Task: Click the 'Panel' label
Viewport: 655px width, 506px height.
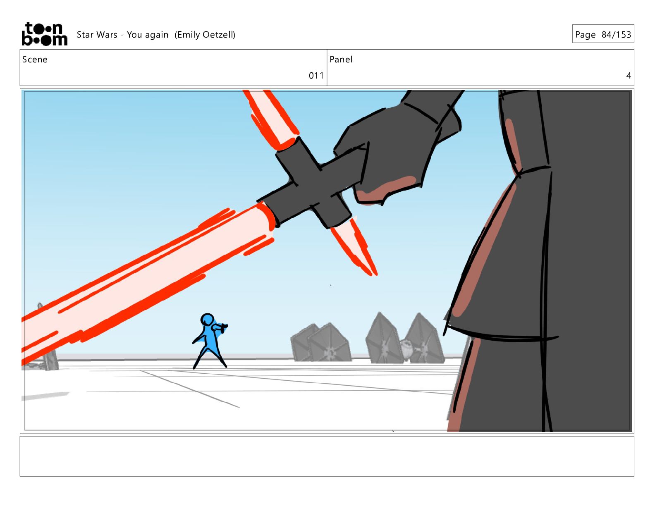Action: [x=341, y=60]
